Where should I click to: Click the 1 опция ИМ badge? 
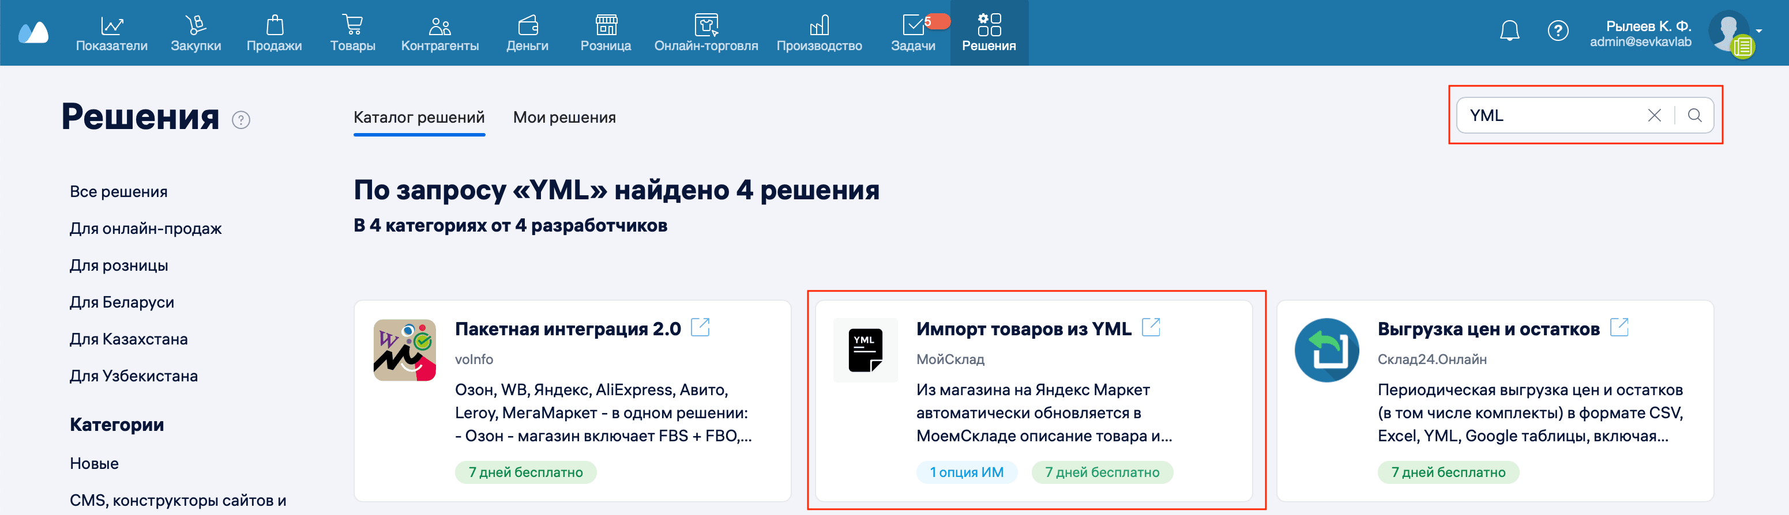(x=967, y=472)
